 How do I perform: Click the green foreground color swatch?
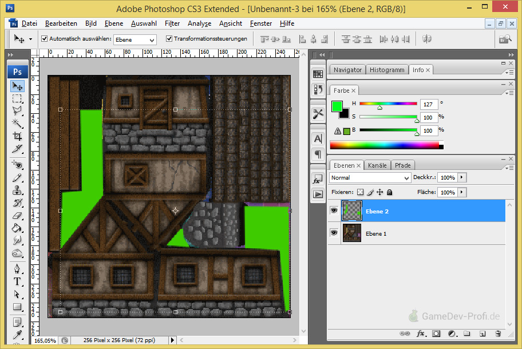(337, 106)
